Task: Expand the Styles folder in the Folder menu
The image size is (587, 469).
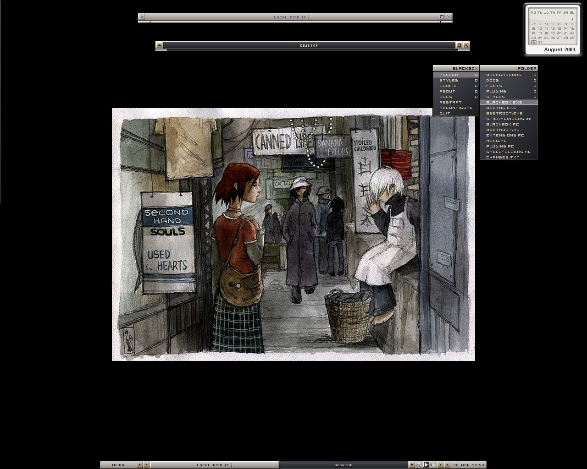Action: pyautogui.click(x=509, y=97)
